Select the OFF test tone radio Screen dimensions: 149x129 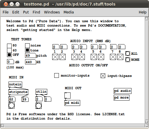pyautogui.click(x=9, y=55)
